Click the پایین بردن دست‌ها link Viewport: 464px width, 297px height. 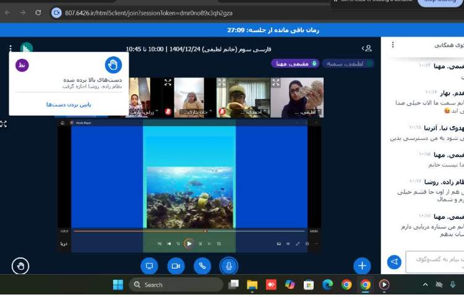[69, 105]
